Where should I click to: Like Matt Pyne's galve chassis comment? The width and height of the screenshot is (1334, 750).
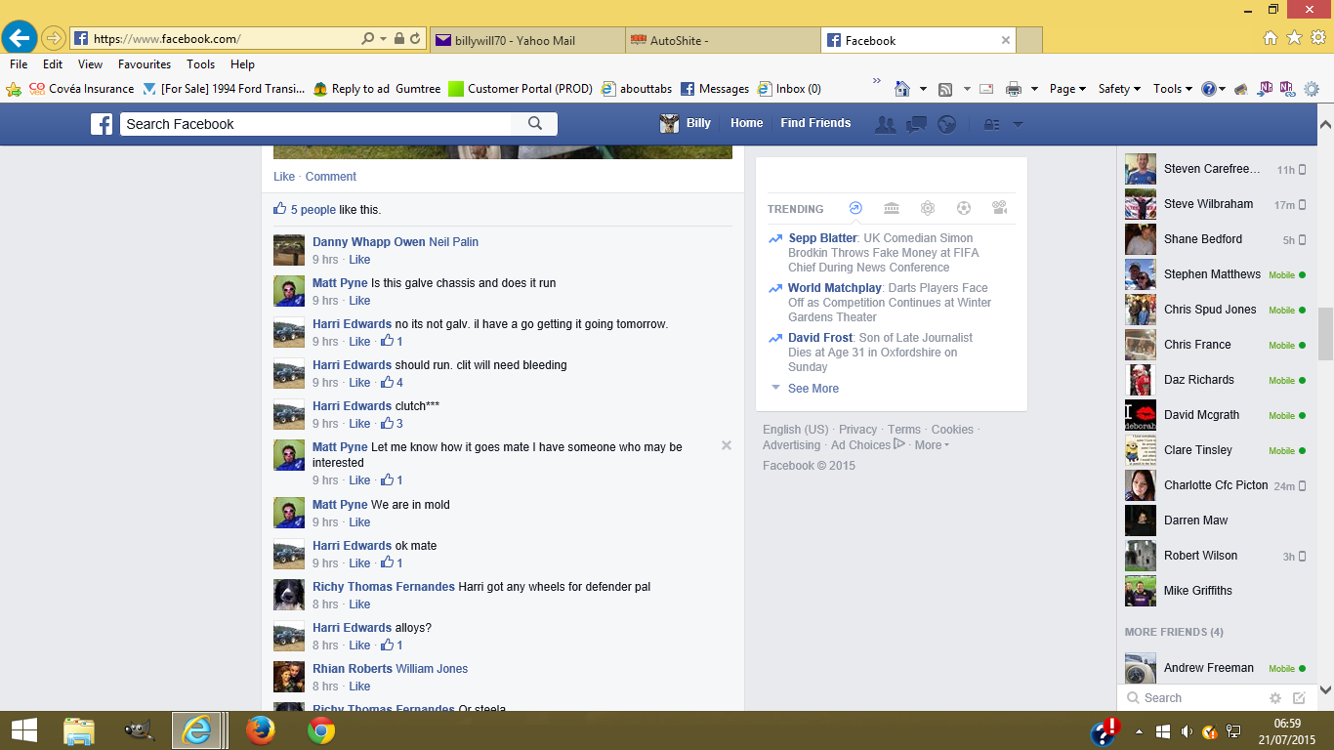coord(359,301)
